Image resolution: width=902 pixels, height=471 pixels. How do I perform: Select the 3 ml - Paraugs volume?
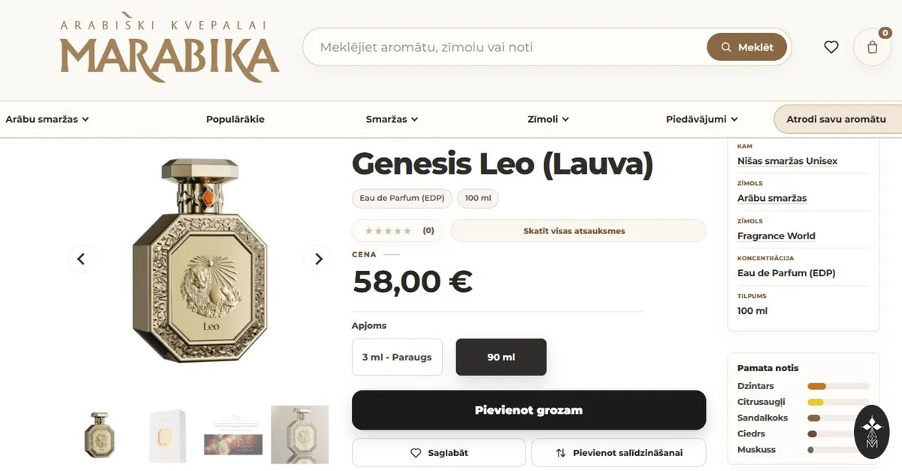point(397,357)
